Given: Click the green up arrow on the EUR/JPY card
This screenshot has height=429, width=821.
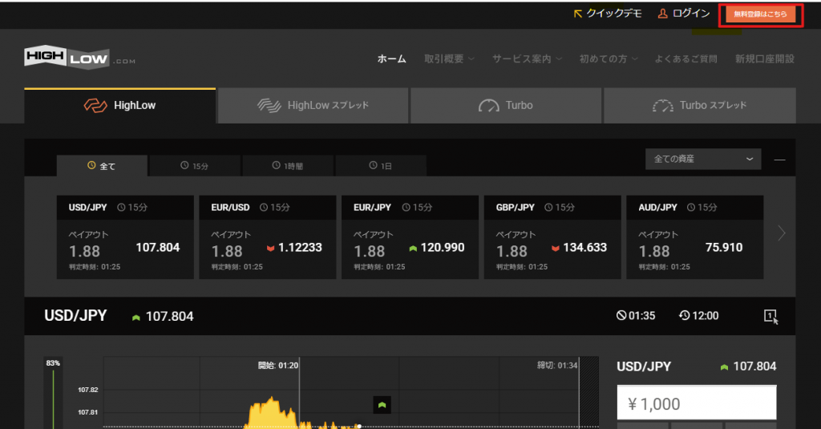Looking at the screenshot, I should coord(413,249).
